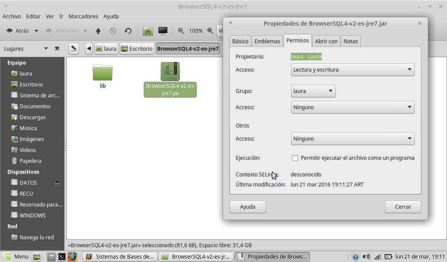Eject the DATOS device
This screenshot has width=447, height=262.
(57, 183)
